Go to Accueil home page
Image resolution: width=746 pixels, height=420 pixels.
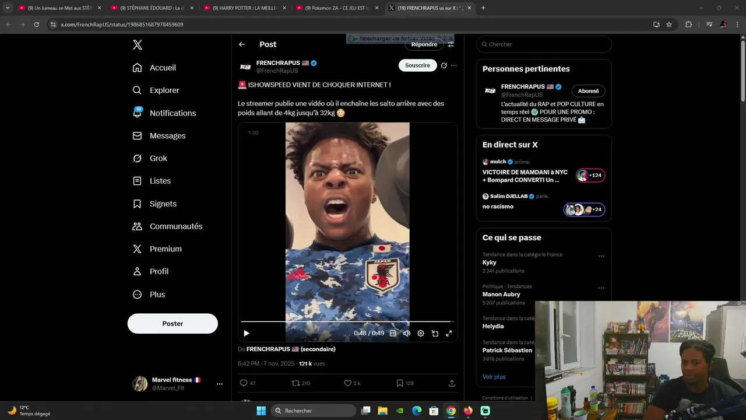tap(154, 68)
